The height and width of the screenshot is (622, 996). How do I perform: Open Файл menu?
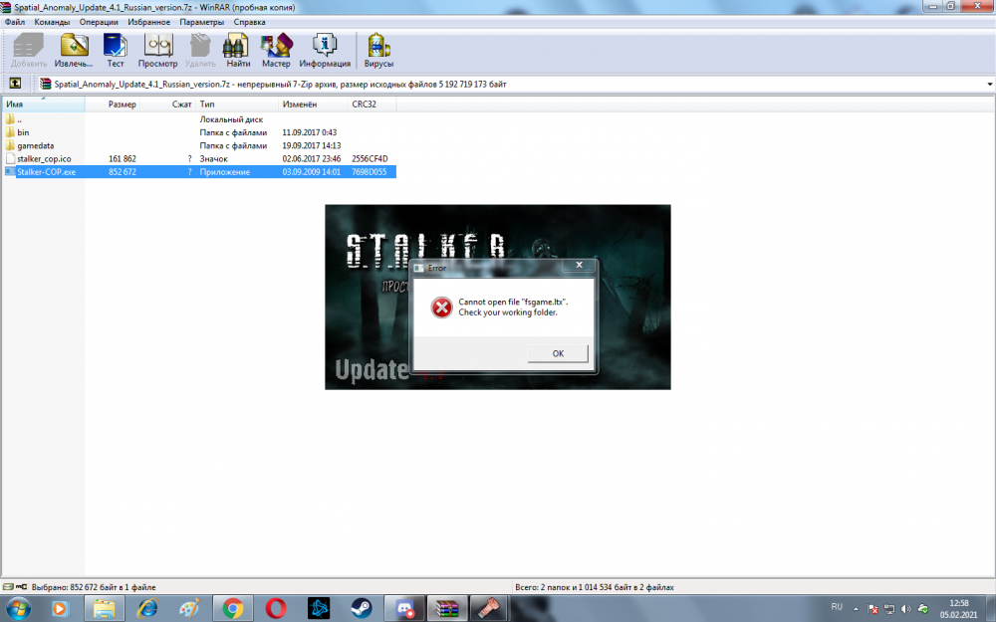point(15,22)
